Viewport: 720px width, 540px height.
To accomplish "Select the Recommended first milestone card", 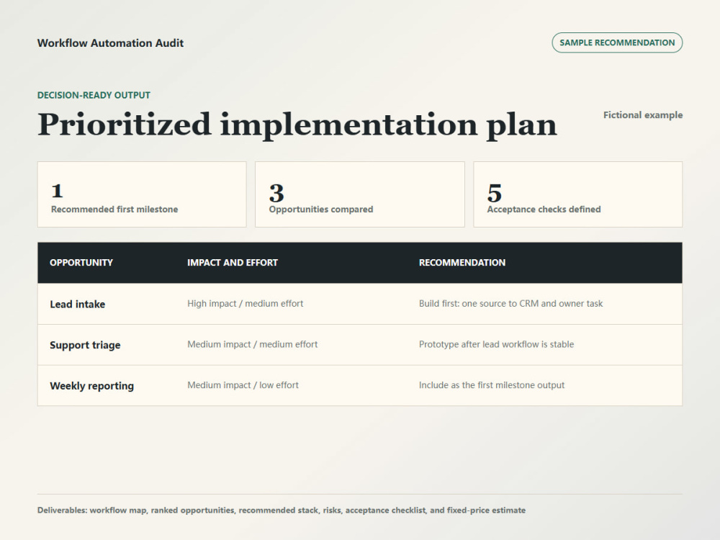I will (x=142, y=194).
